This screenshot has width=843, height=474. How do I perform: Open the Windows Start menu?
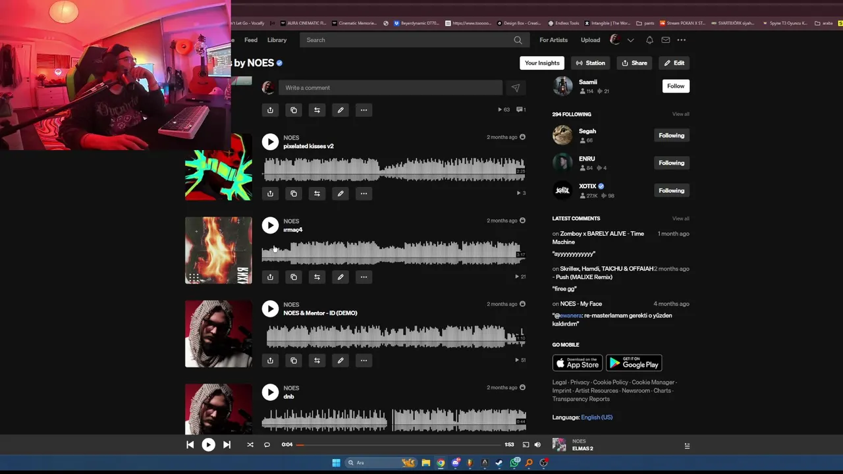click(336, 463)
